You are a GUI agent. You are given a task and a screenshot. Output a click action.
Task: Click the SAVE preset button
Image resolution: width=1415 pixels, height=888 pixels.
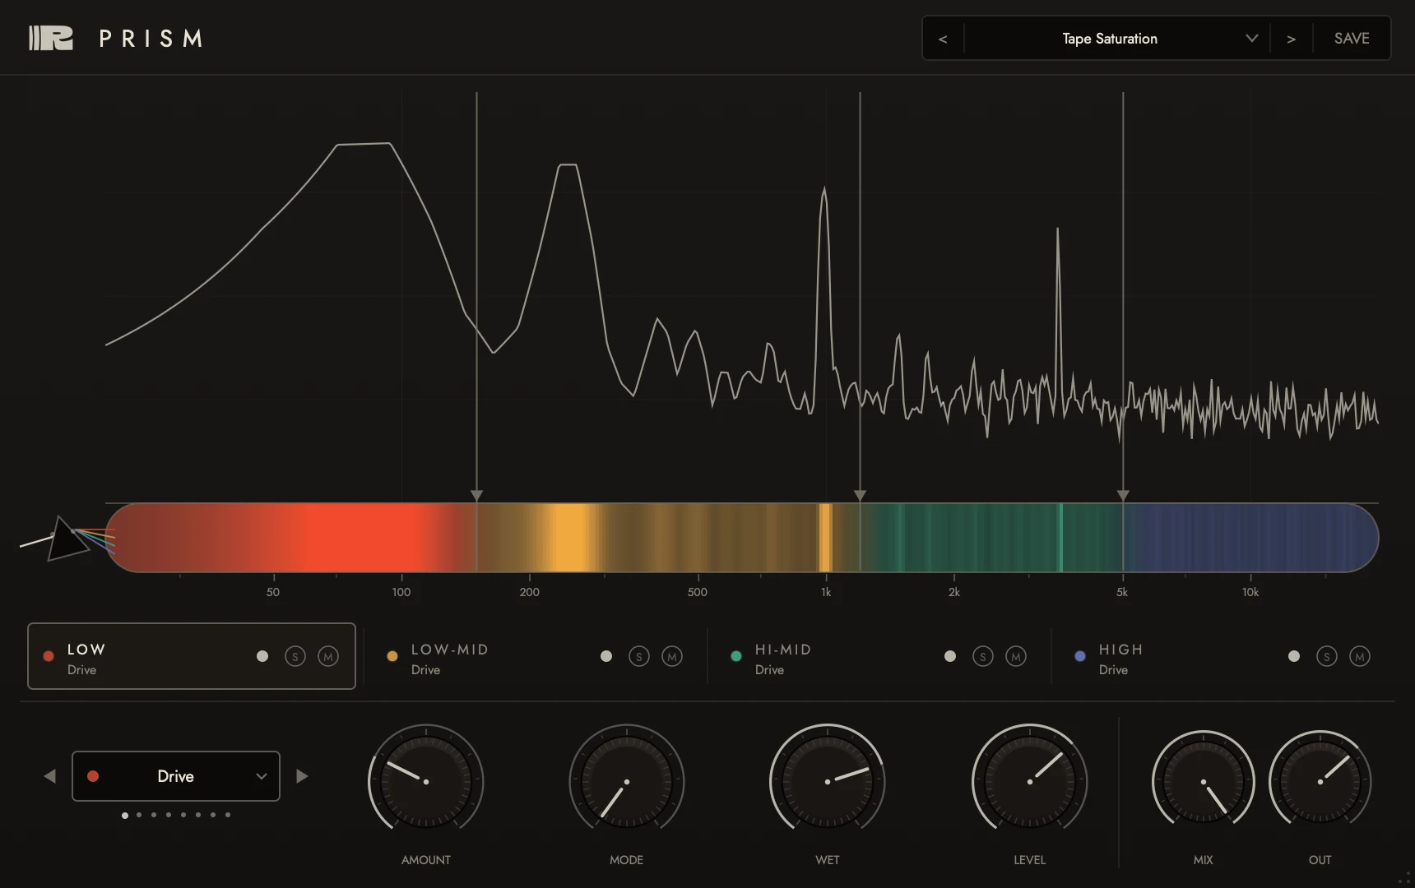coord(1352,39)
